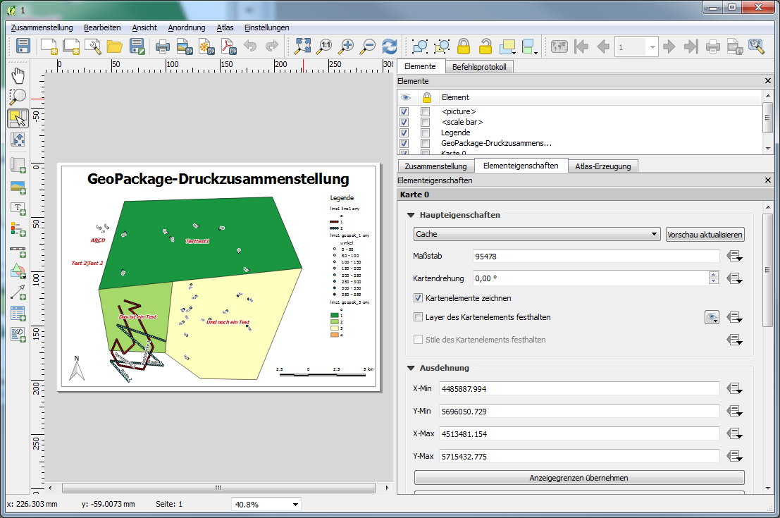
Task: Choose the Add new legend tool
Action: 18,228
